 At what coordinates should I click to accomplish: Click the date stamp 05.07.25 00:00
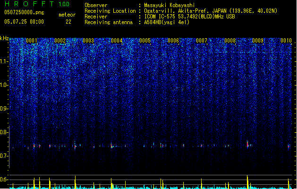pos(24,22)
